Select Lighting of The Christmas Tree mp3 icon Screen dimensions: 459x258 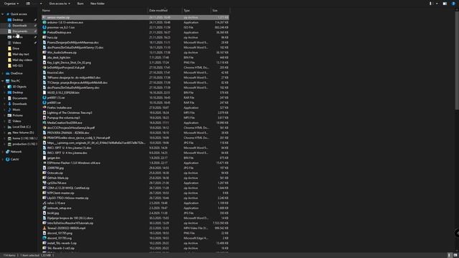tap(44, 113)
